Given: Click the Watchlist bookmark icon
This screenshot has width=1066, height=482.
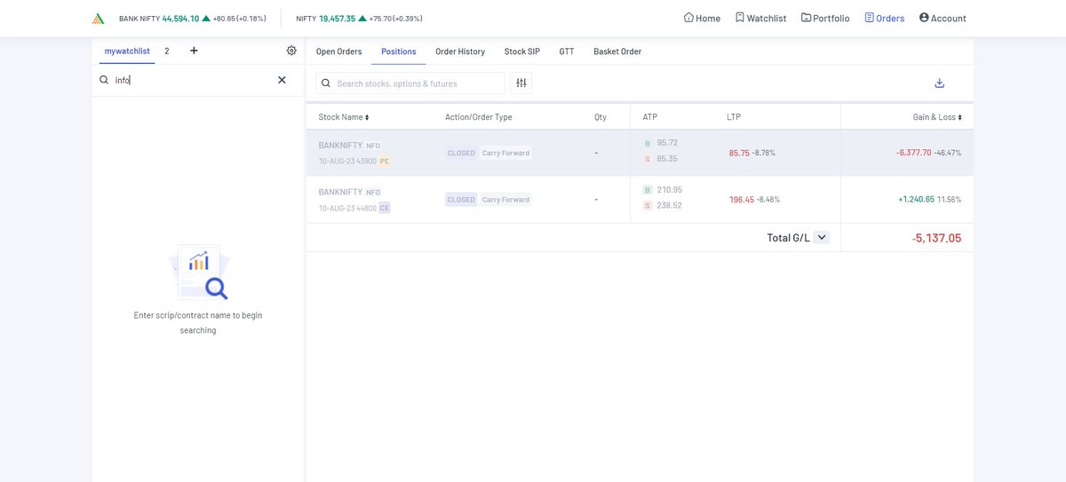Looking at the screenshot, I should point(739,18).
